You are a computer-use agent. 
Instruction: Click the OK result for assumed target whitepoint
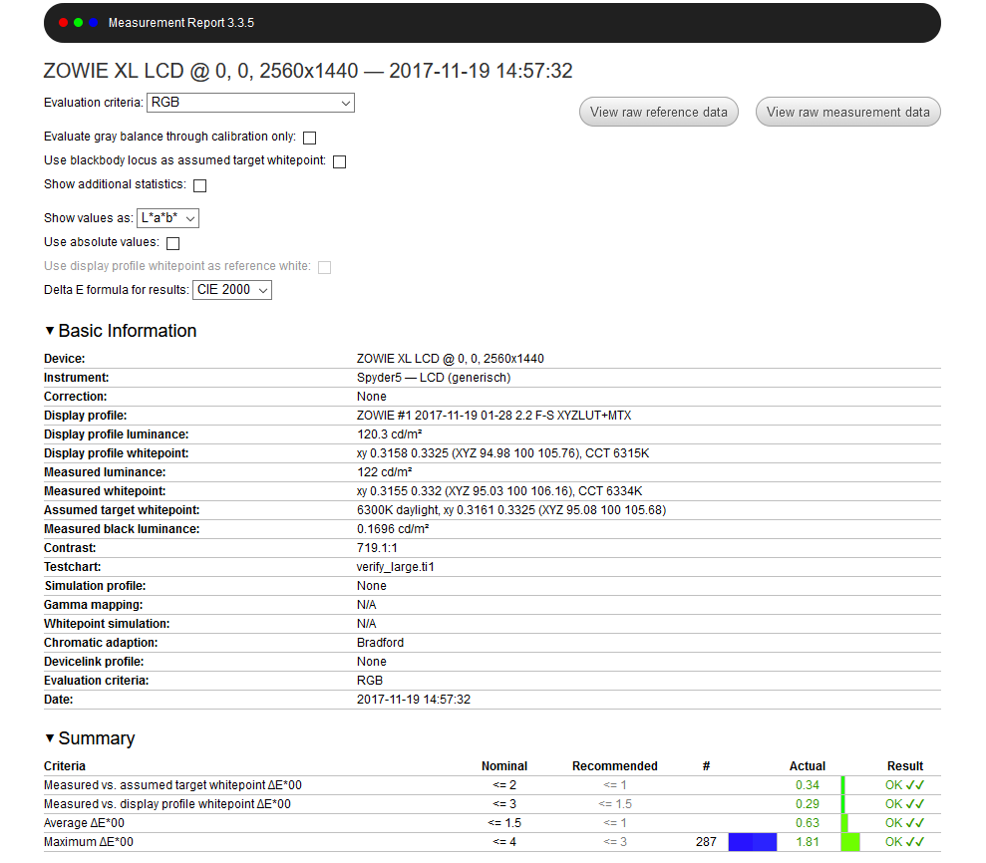(x=904, y=784)
